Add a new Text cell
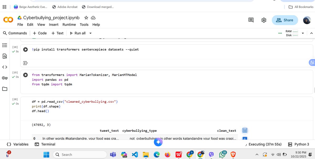The image size is (315, 159). coord(57,33)
